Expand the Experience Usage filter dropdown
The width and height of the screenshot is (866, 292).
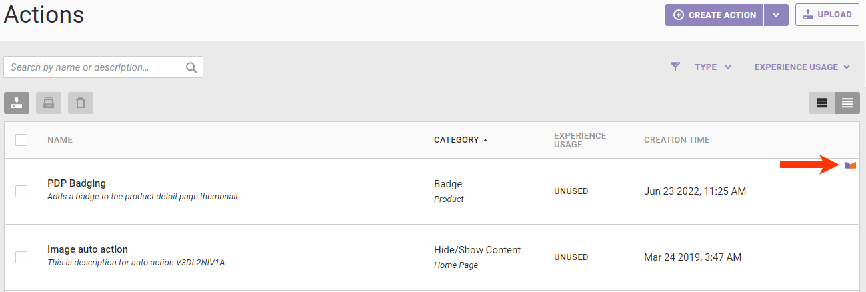pos(802,67)
